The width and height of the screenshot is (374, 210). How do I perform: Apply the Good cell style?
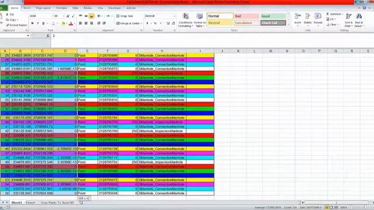click(273, 16)
